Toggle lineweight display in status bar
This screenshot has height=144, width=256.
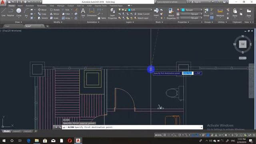tap(203, 135)
